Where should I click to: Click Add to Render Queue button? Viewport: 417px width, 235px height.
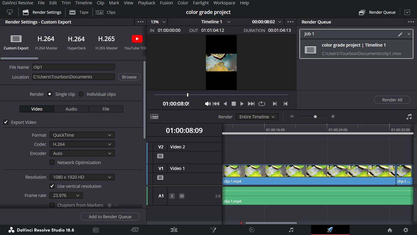click(110, 216)
